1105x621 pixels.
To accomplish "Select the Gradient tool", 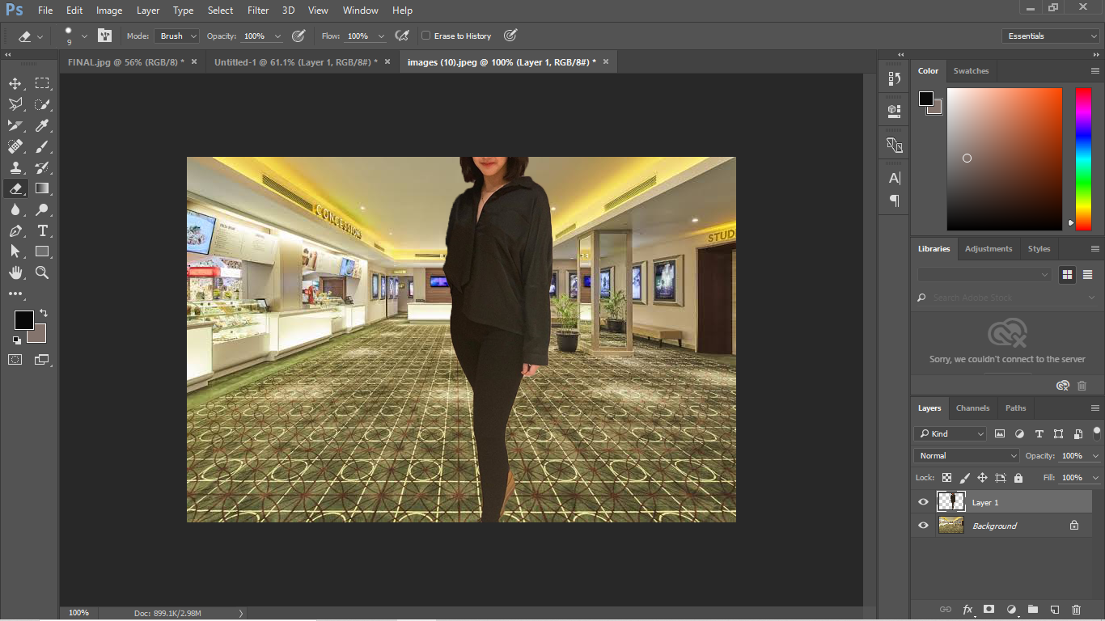I will [42, 188].
